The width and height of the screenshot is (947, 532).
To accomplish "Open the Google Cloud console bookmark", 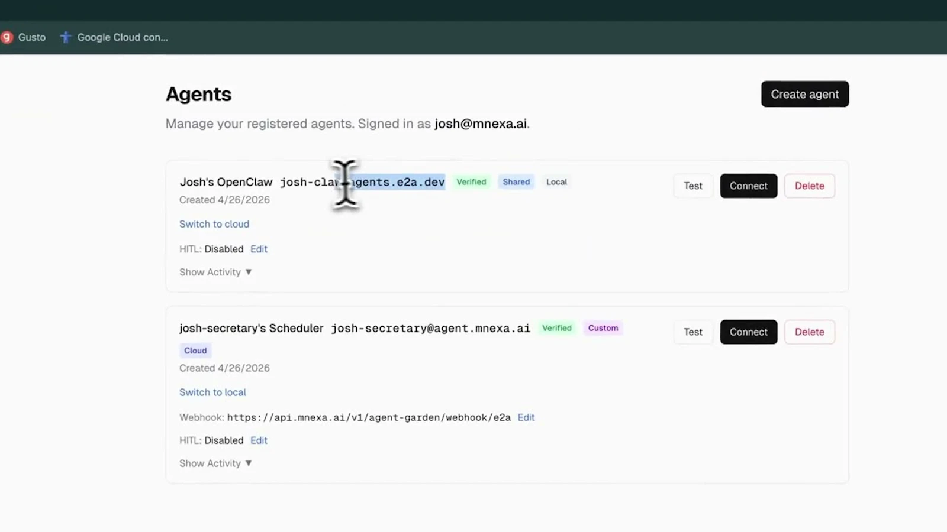I will [114, 37].
